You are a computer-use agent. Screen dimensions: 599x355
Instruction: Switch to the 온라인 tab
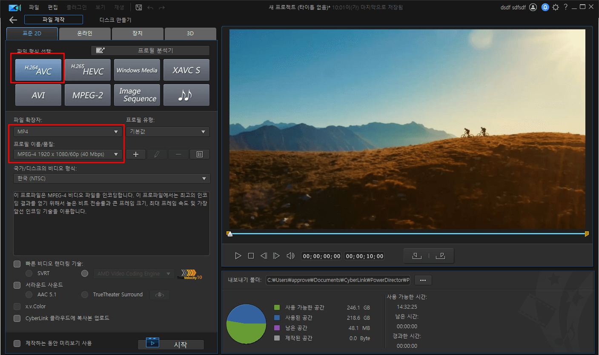85,34
